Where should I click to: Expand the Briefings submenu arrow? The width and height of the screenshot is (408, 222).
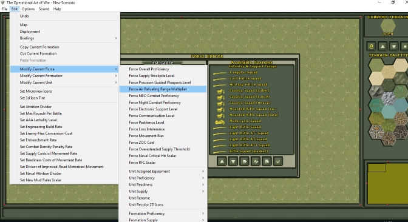tap(116, 38)
